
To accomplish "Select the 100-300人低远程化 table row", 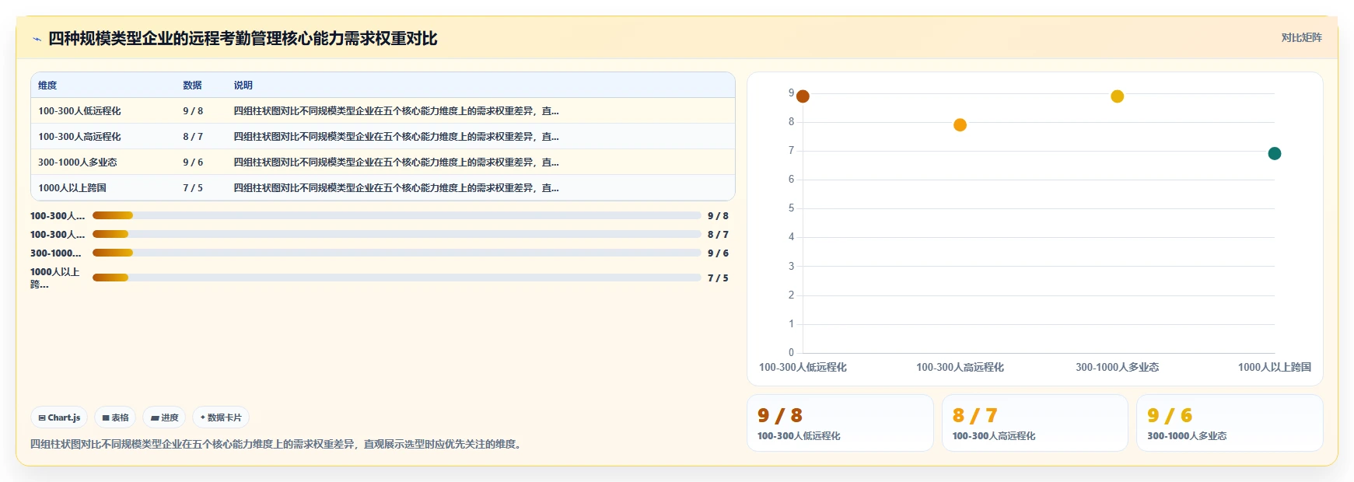I will pyautogui.click(x=383, y=111).
